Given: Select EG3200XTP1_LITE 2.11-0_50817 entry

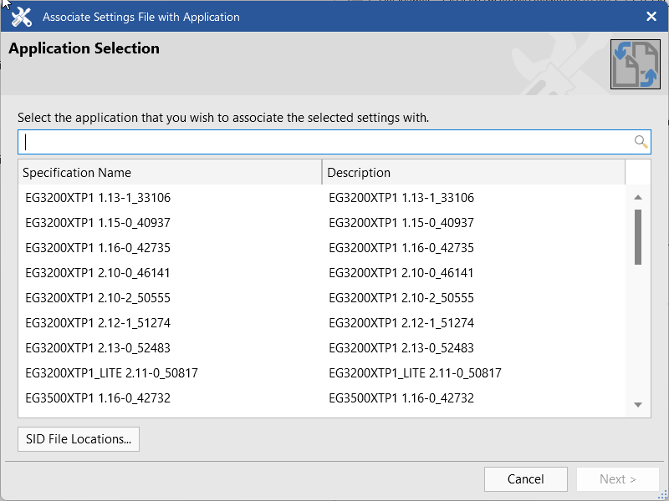Looking at the screenshot, I should click(x=112, y=373).
